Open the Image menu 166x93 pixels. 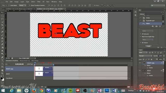16,2
